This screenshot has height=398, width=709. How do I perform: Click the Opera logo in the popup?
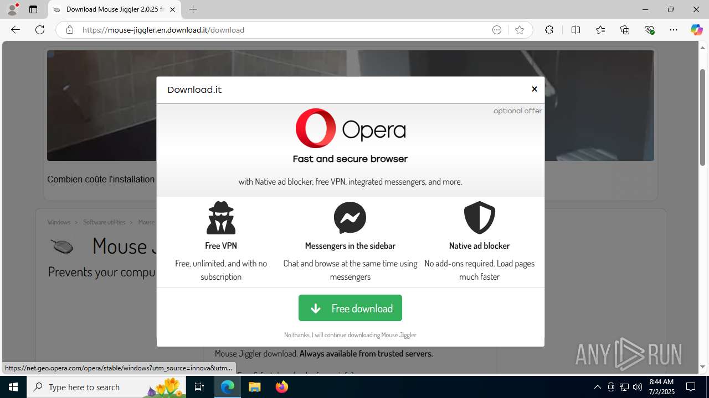[350, 128]
